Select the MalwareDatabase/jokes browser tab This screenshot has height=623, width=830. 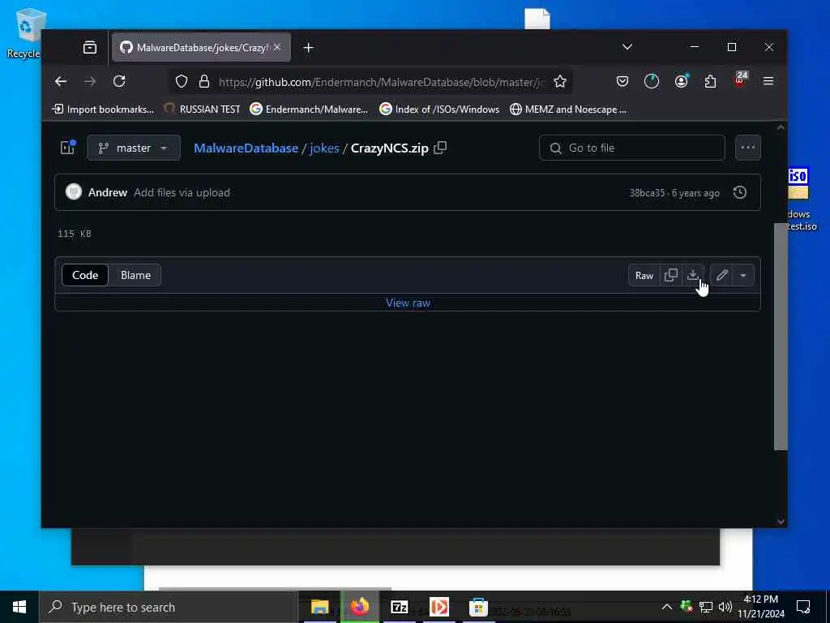[x=201, y=47]
